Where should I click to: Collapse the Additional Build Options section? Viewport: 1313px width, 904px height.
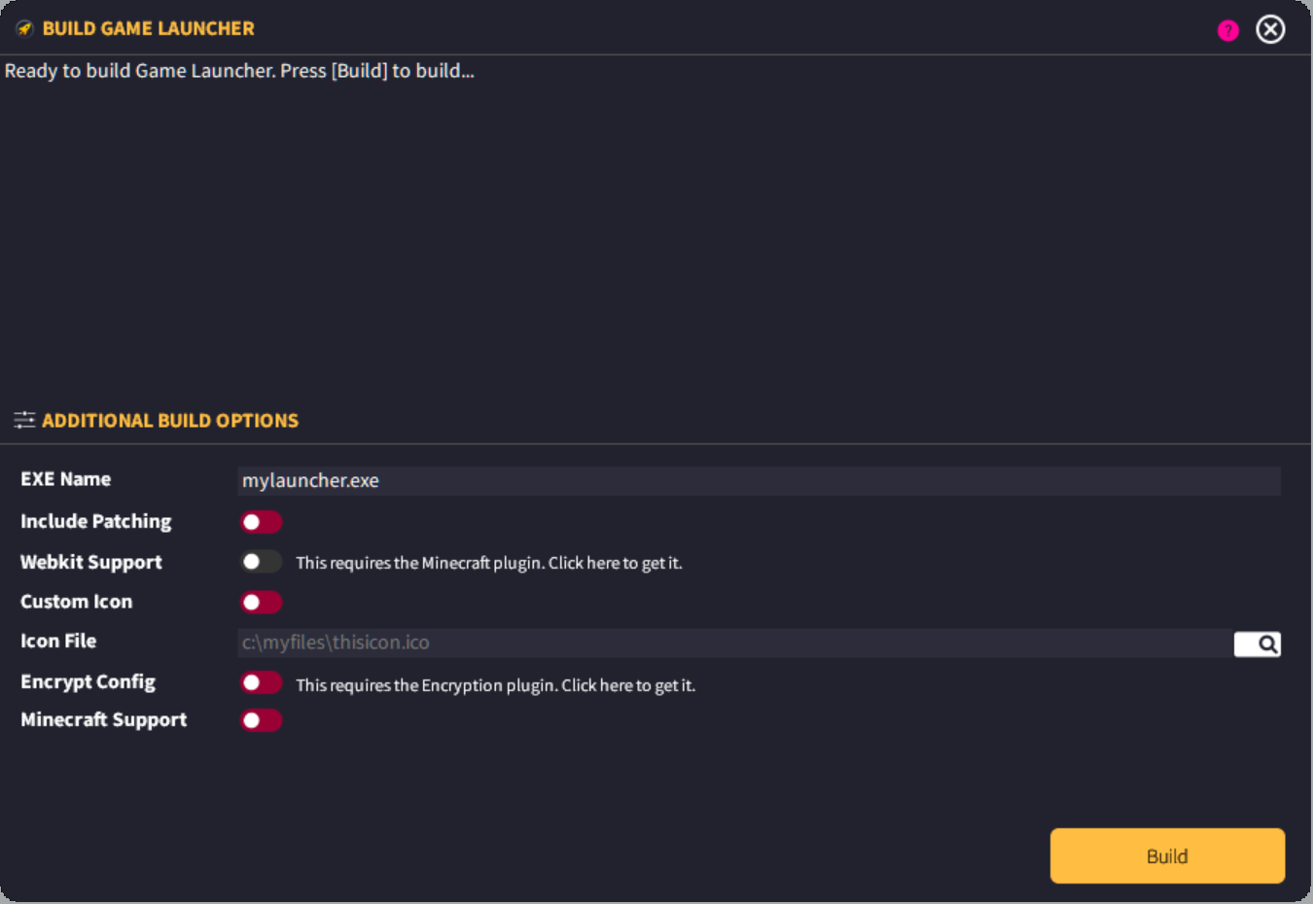click(170, 420)
